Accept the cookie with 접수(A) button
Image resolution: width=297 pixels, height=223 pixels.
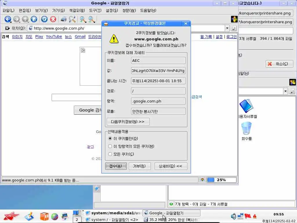[116, 166]
